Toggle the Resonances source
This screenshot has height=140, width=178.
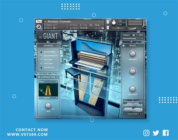pyautogui.click(x=41, y=56)
